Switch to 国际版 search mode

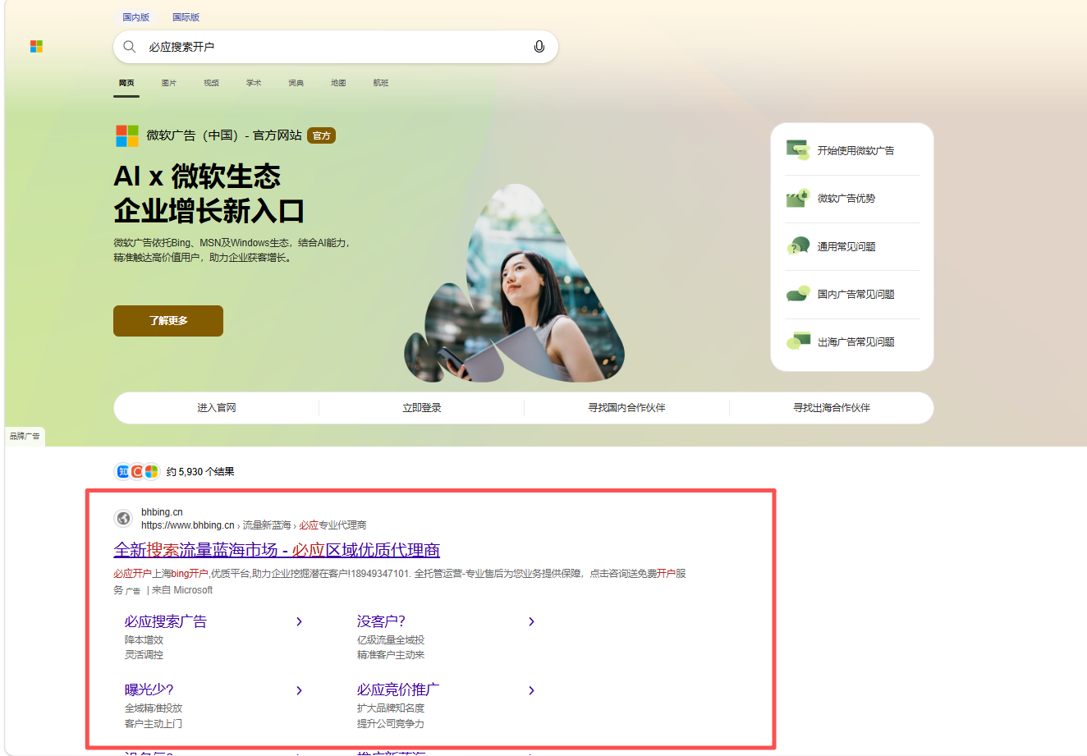pos(186,17)
